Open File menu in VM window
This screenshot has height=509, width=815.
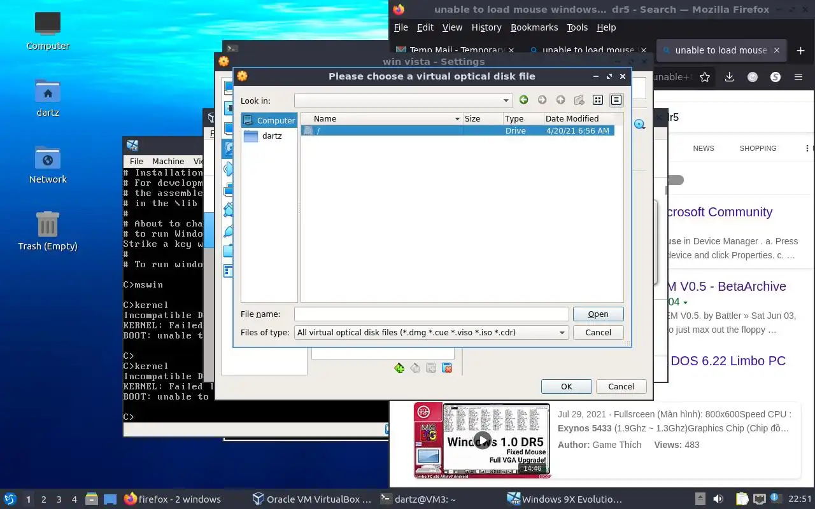click(136, 161)
